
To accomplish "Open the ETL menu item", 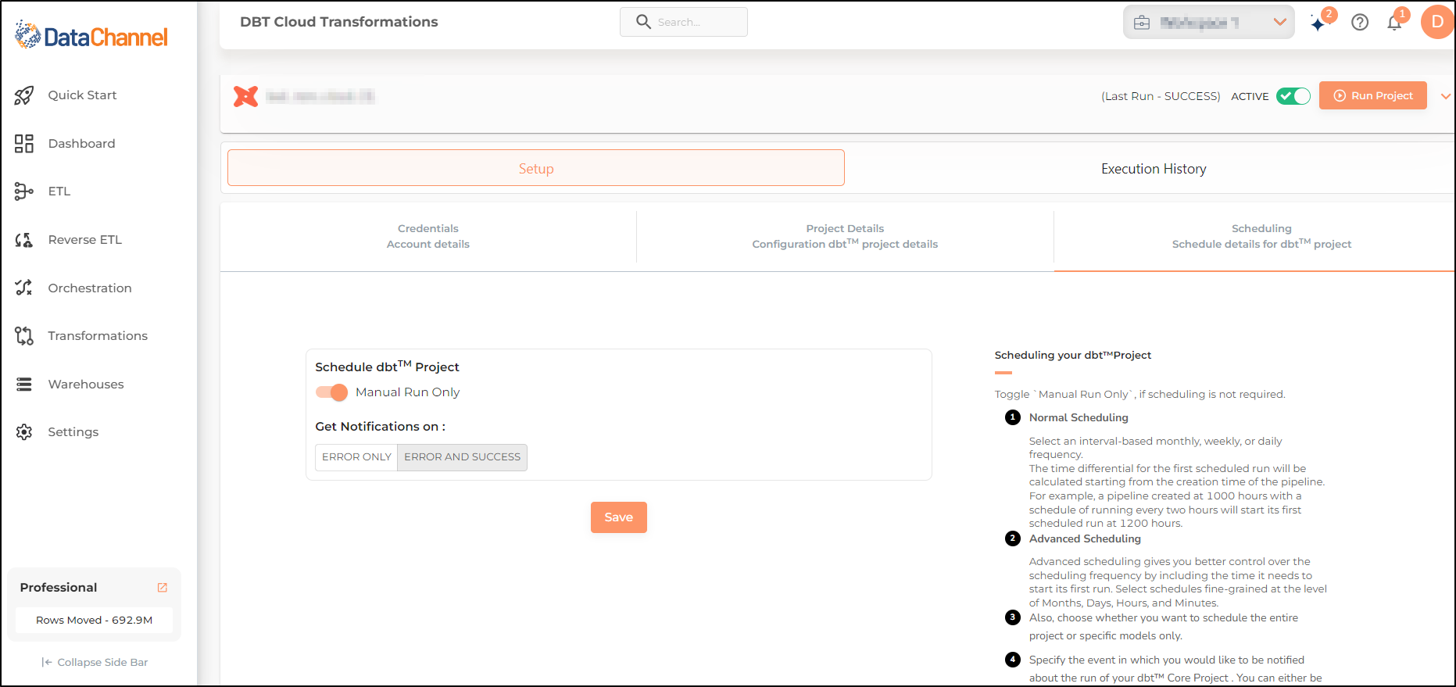I will coord(59,191).
